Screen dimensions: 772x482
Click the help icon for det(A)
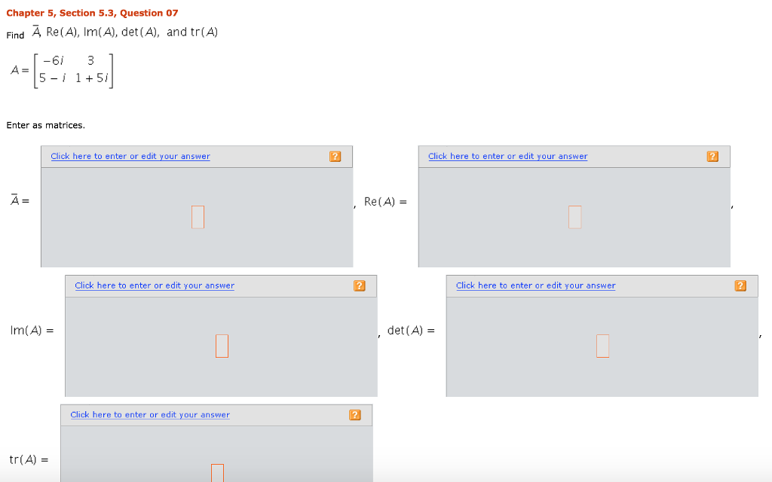click(x=740, y=286)
